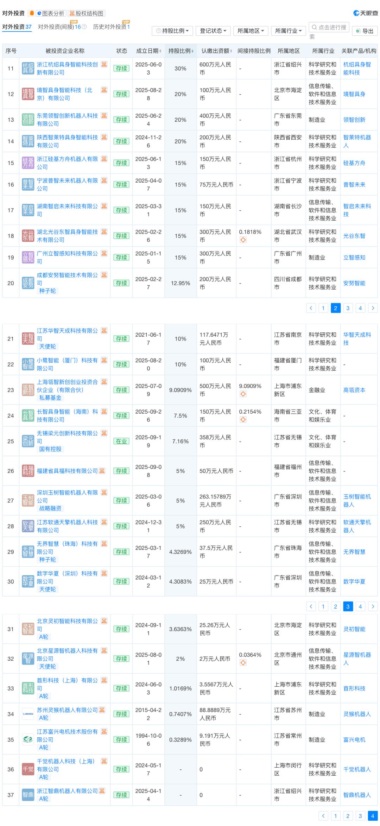This screenshot has height=826, width=380.
Task: Click equity chart icon beside 苏州灵猴机器人有限公司
Action: 102,710
